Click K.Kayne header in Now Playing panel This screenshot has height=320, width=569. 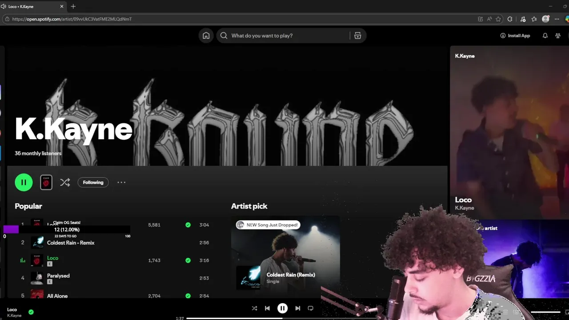(x=465, y=56)
